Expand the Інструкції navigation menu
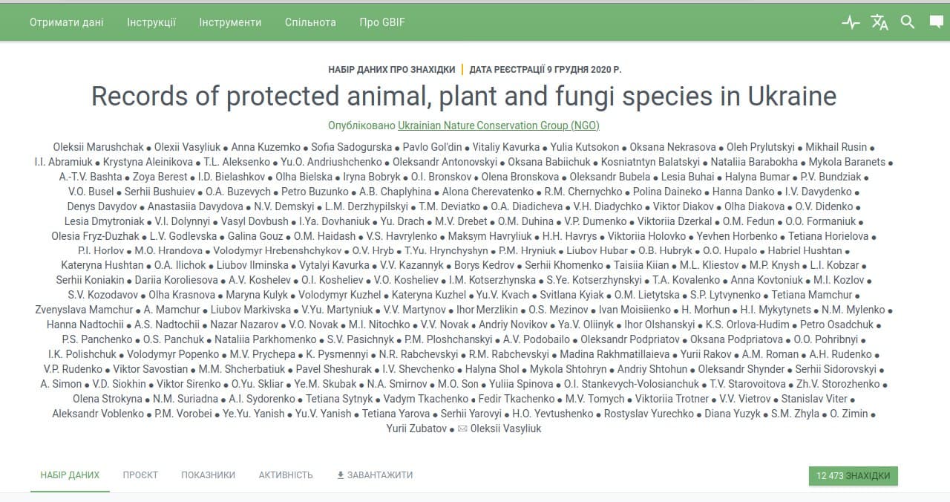 click(151, 22)
